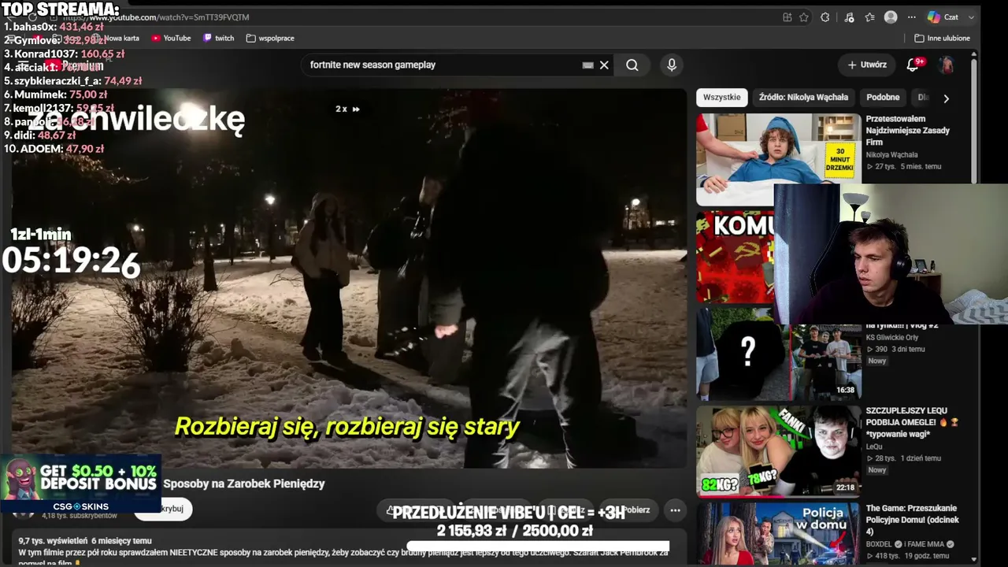Show more chips with the right arrow

(x=946, y=98)
